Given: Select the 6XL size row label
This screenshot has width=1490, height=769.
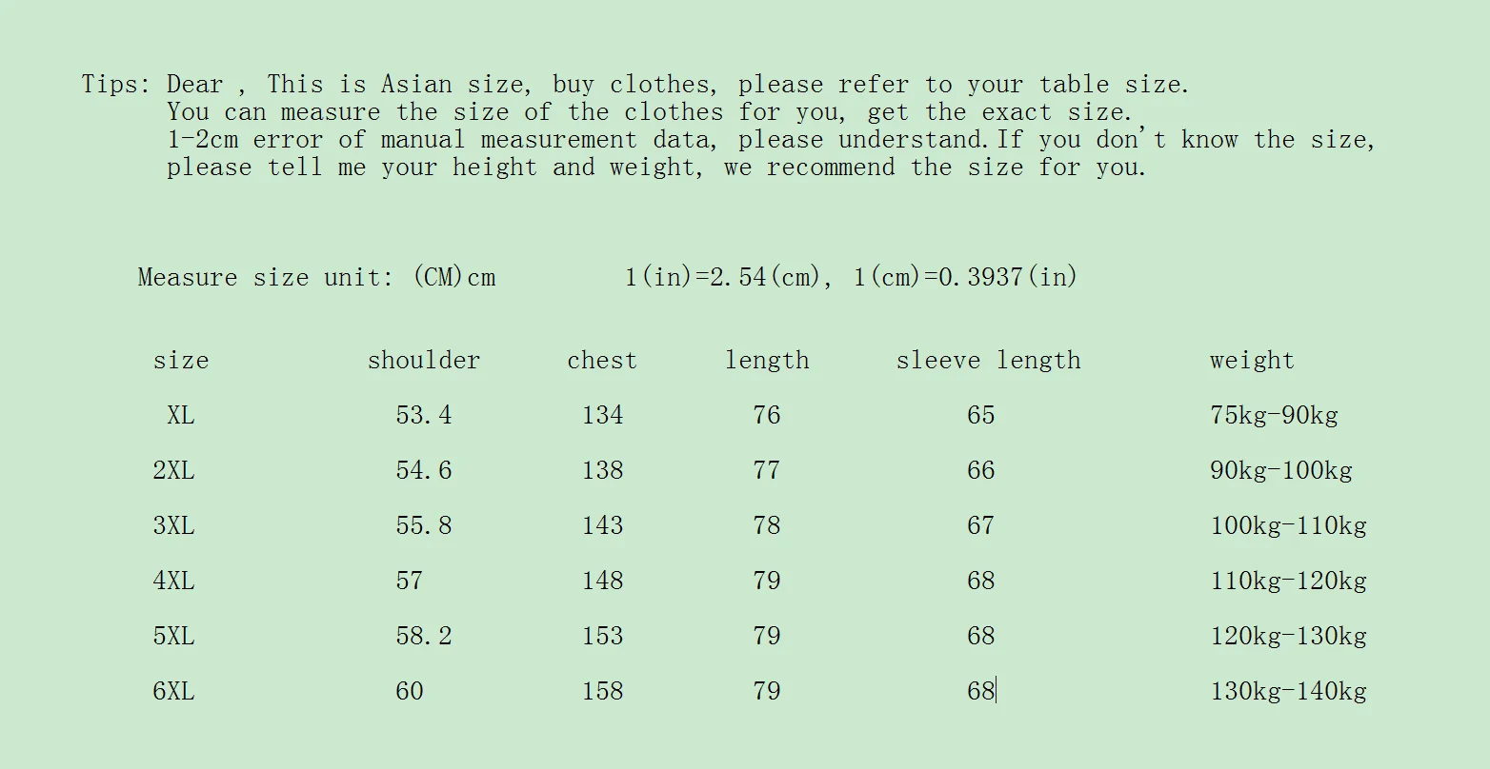Looking at the screenshot, I should (173, 692).
